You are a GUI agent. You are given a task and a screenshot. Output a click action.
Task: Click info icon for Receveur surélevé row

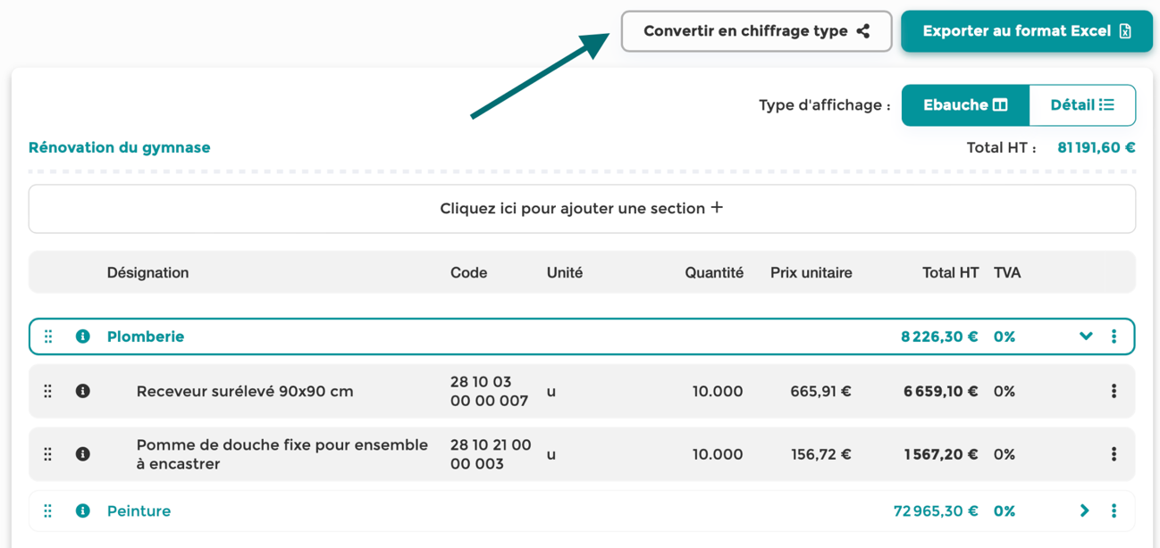click(x=83, y=391)
